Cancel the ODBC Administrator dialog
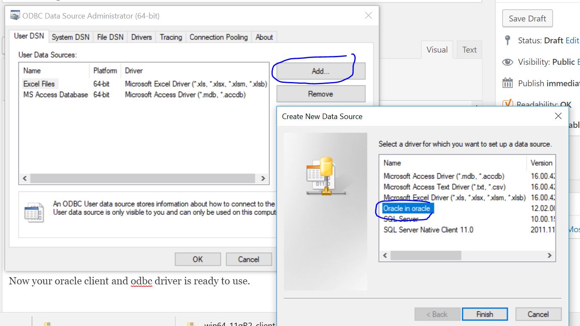 [249, 259]
